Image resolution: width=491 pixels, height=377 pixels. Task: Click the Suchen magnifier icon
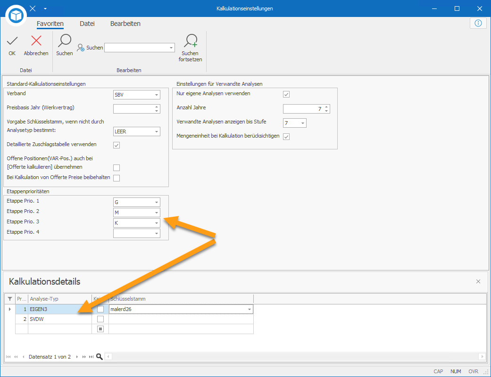[x=65, y=41]
